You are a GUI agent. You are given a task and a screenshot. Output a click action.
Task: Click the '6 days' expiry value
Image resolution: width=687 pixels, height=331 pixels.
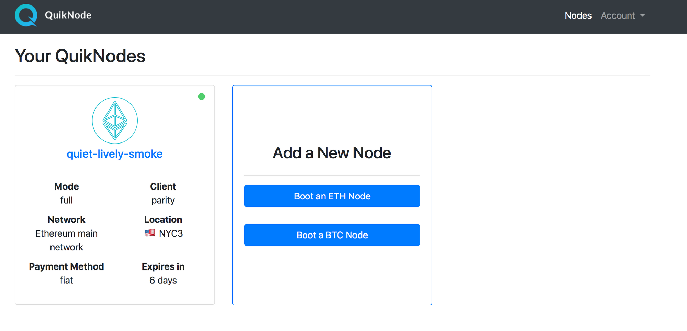point(163,281)
